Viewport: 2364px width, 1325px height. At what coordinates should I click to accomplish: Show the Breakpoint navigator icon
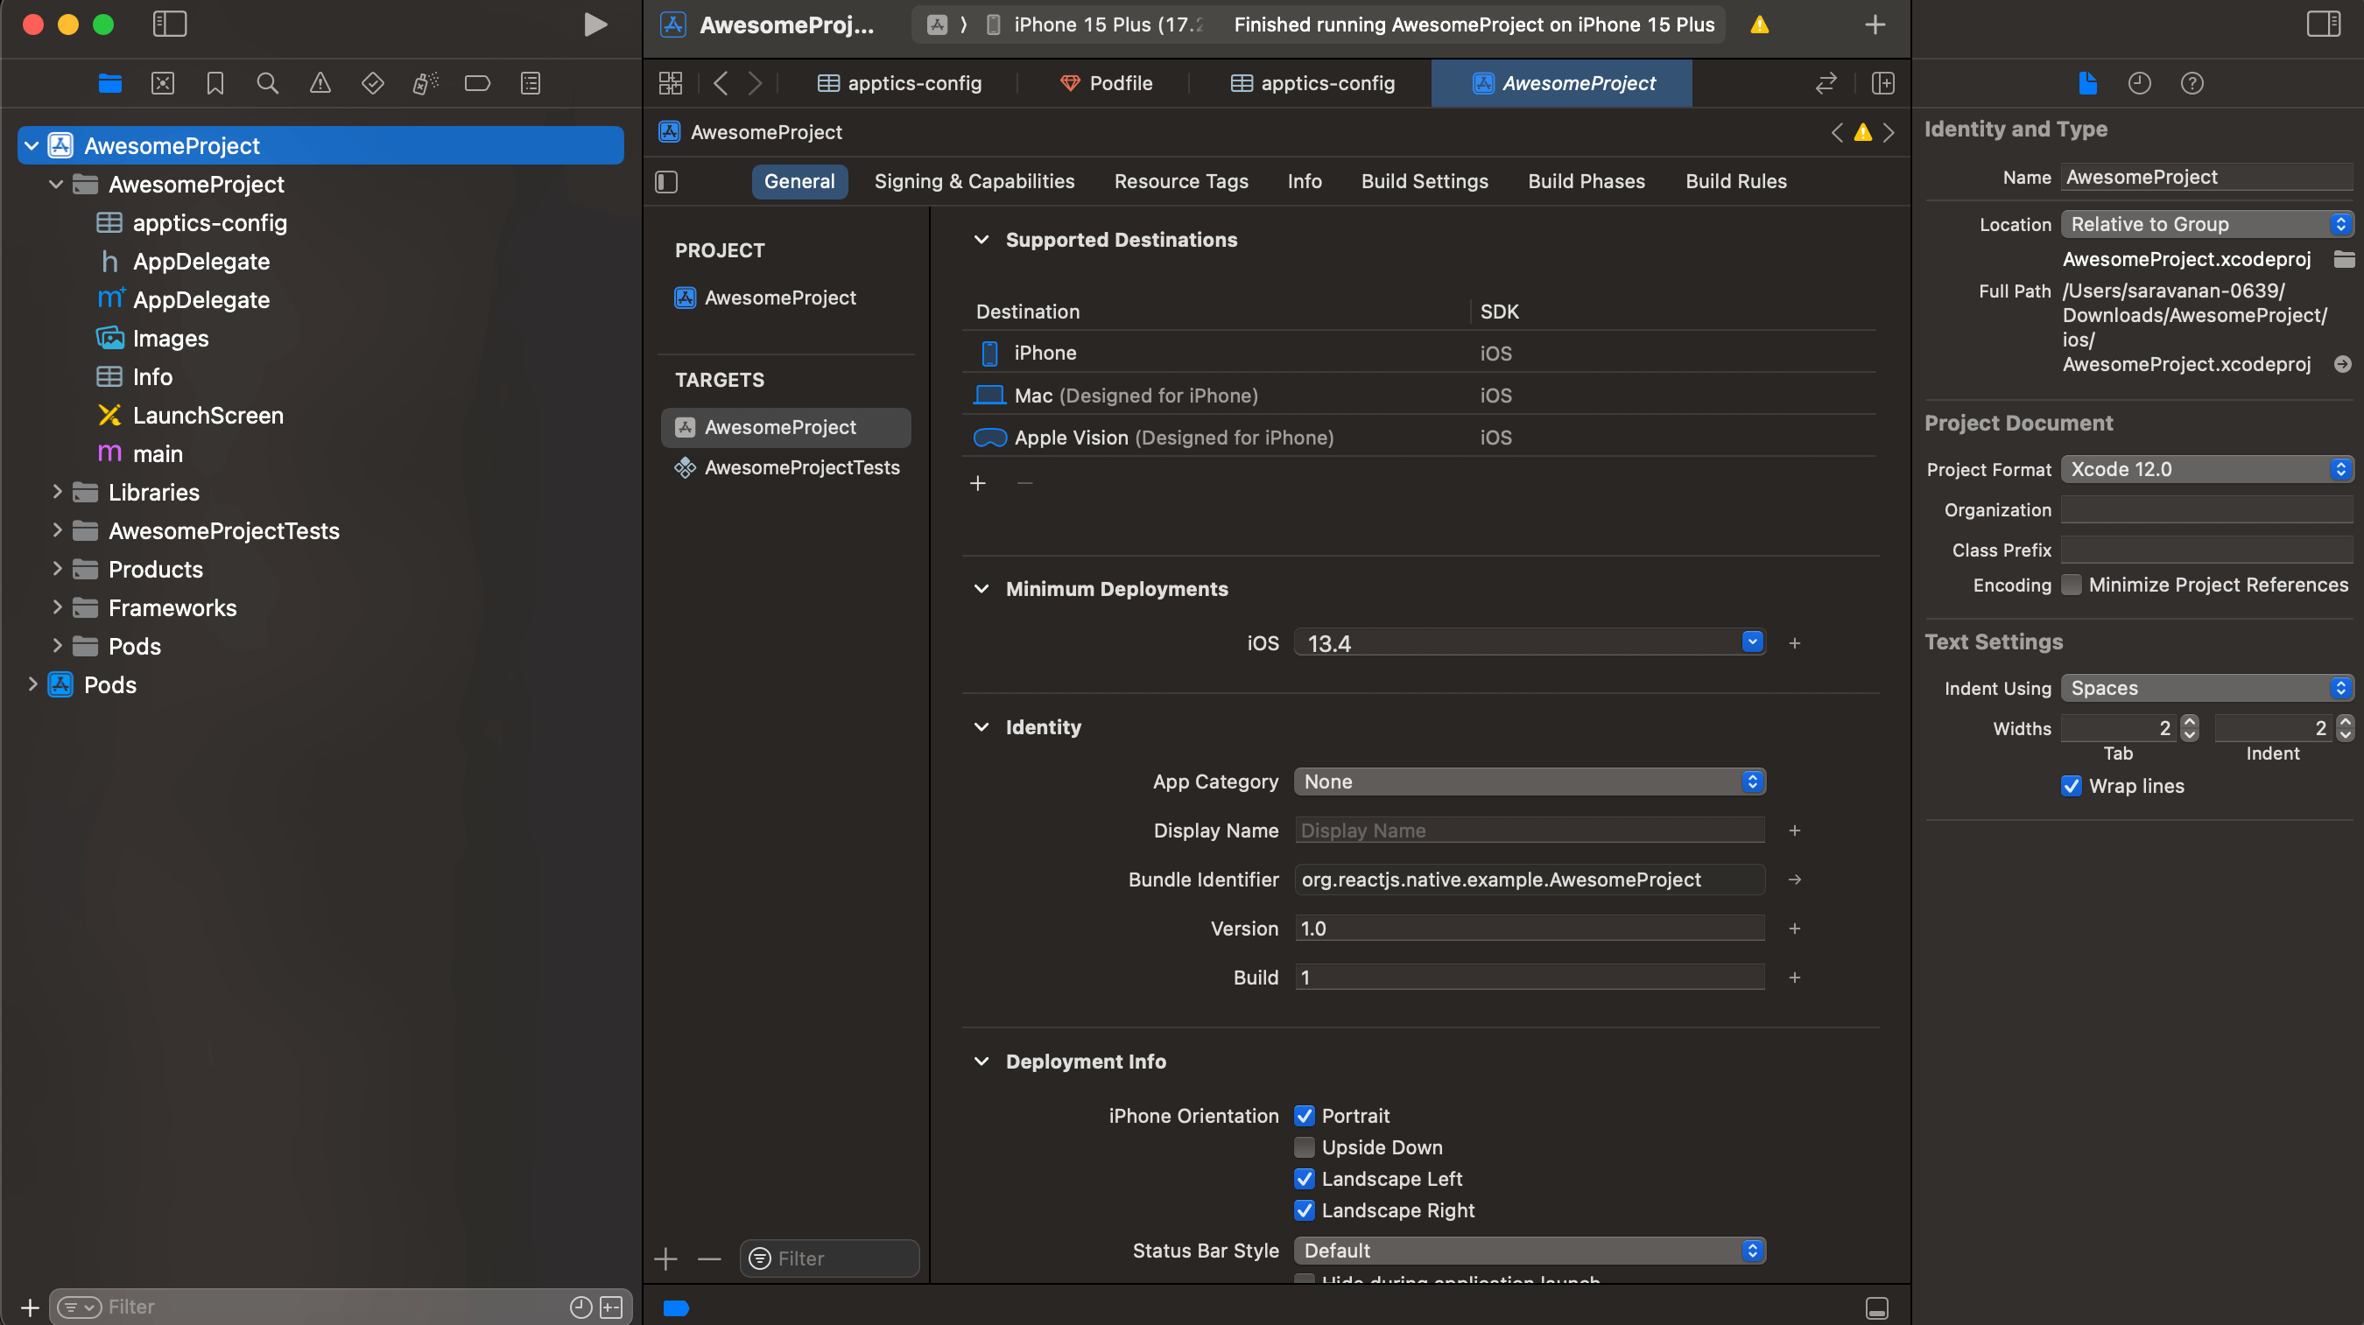(x=476, y=83)
